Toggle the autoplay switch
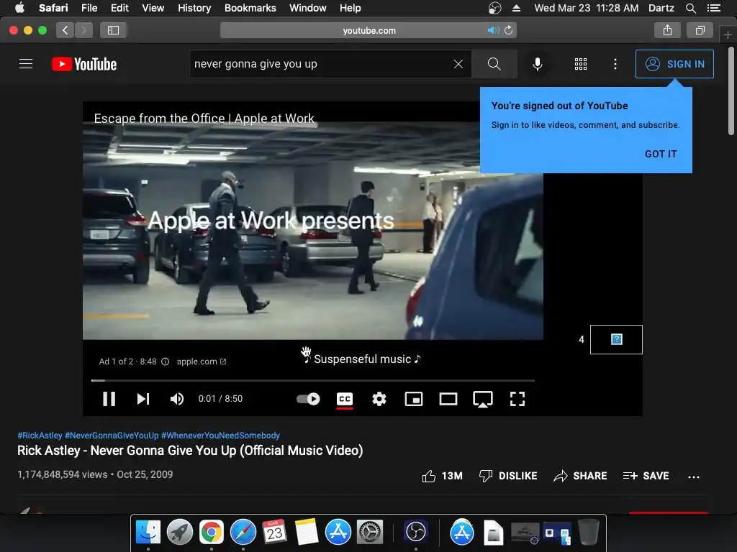Image resolution: width=737 pixels, height=552 pixels. (308, 399)
